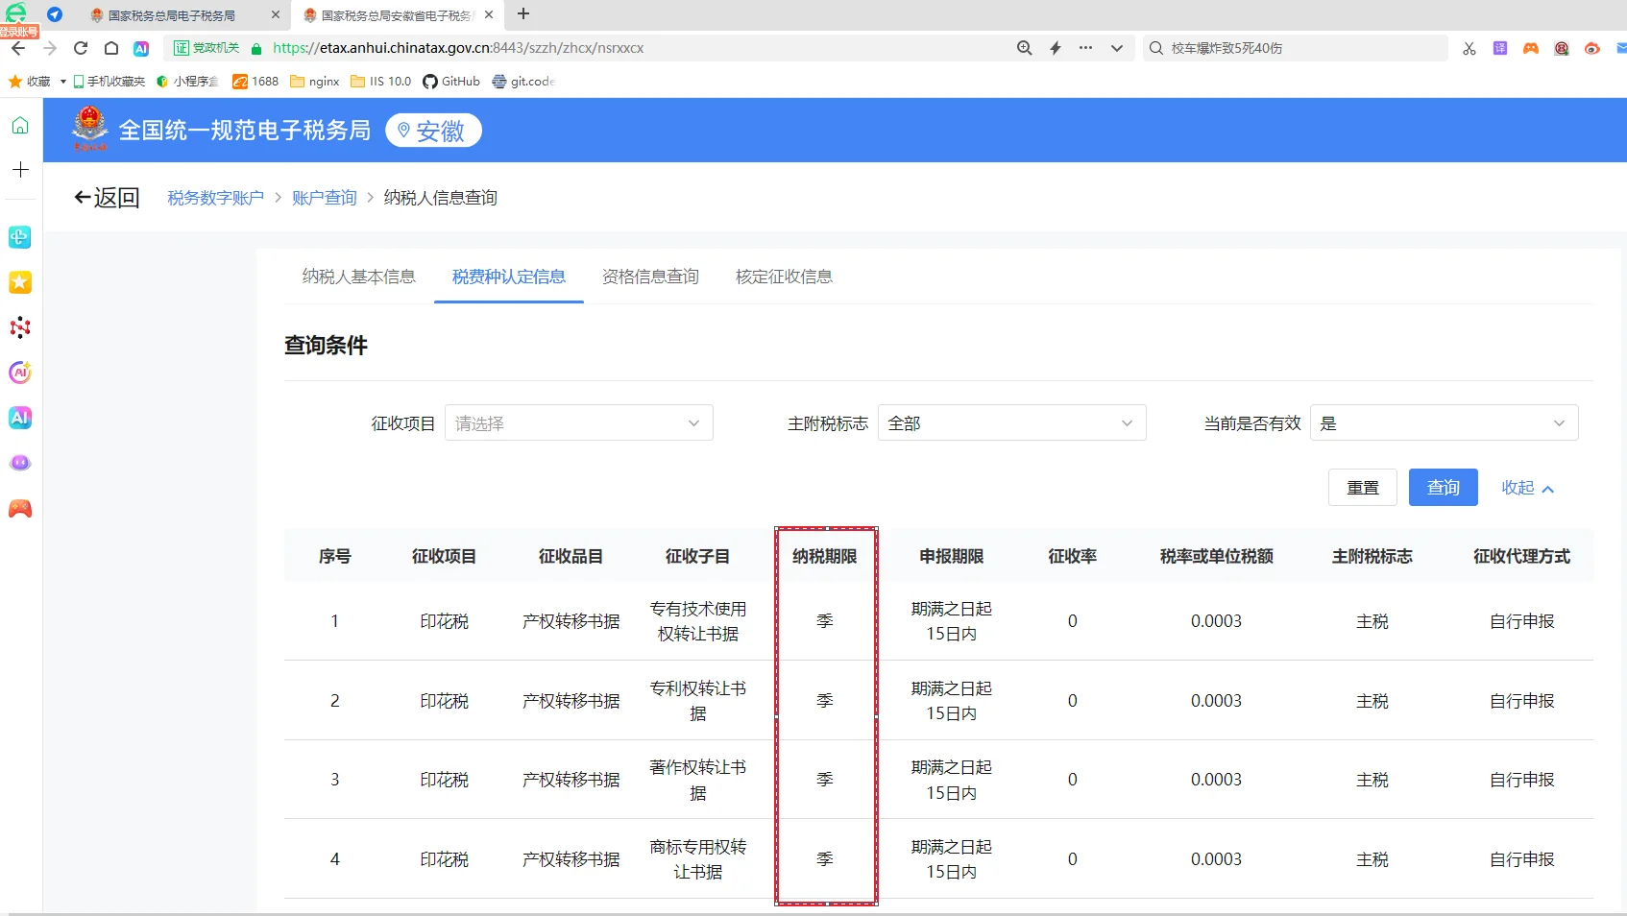Screen dimensions: 1627x916
Task: Click the zoom magnifier icon in address bar
Action: (1025, 48)
